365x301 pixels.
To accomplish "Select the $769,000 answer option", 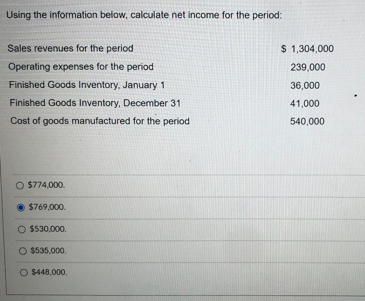I will (x=21, y=207).
